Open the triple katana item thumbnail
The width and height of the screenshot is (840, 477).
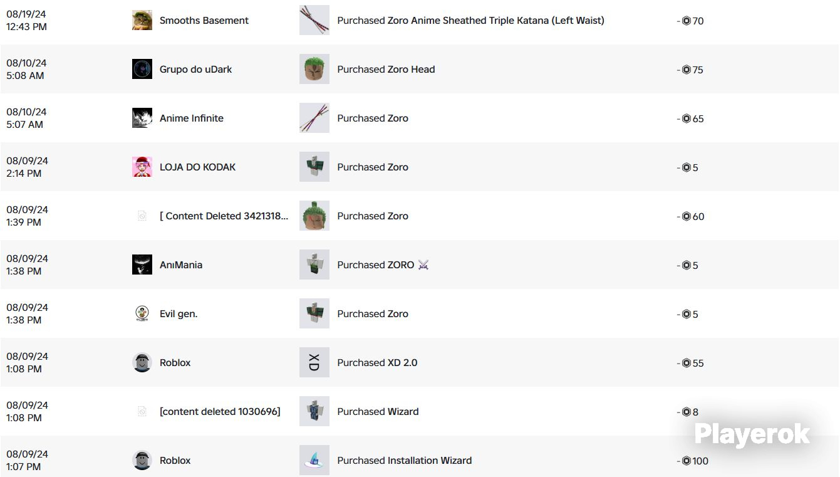click(314, 20)
